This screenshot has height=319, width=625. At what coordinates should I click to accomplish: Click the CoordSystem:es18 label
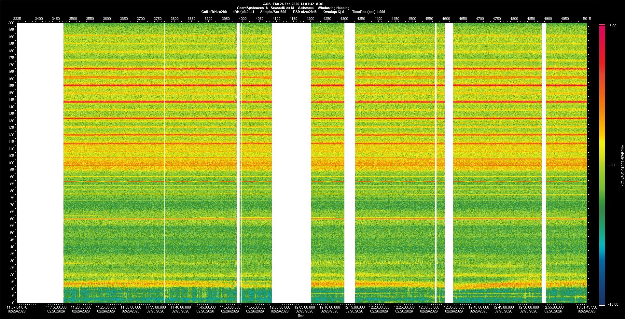pos(252,8)
